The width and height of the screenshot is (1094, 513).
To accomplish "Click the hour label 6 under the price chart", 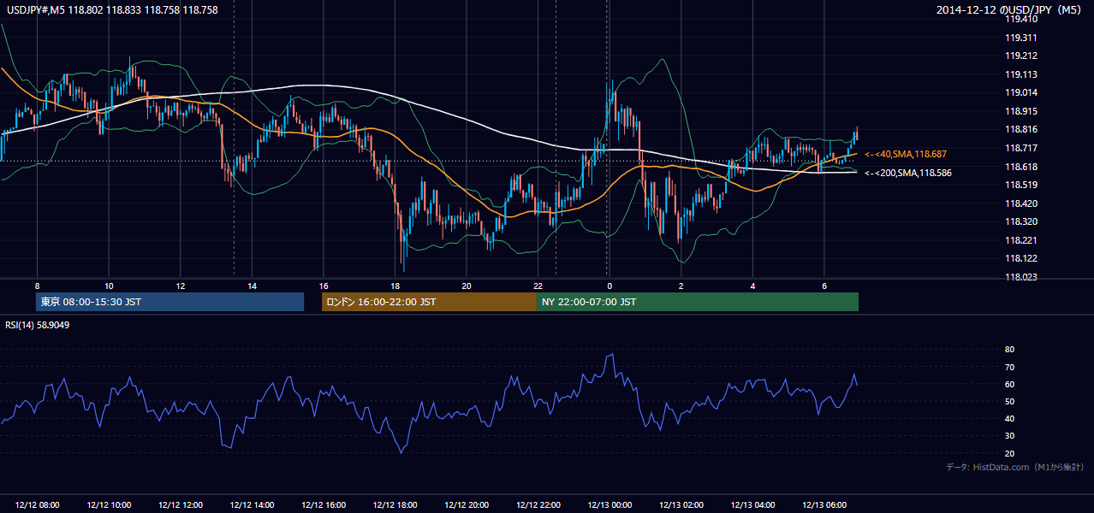I will [x=823, y=286].
